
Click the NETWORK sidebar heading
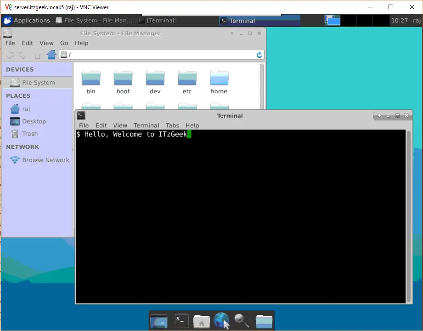(23, 147)
